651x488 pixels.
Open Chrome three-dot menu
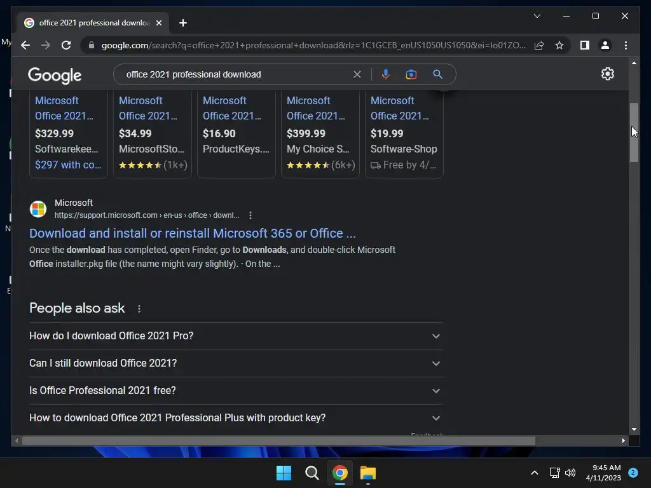pos(626,45)
